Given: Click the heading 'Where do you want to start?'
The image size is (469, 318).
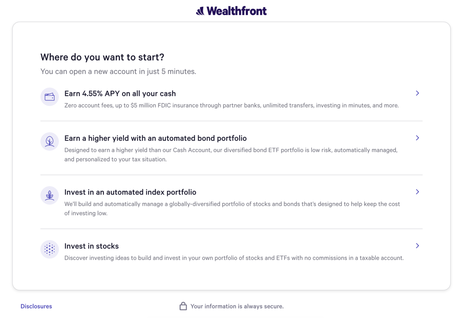Looking at the screenshot, I should (x=102, y=57).
